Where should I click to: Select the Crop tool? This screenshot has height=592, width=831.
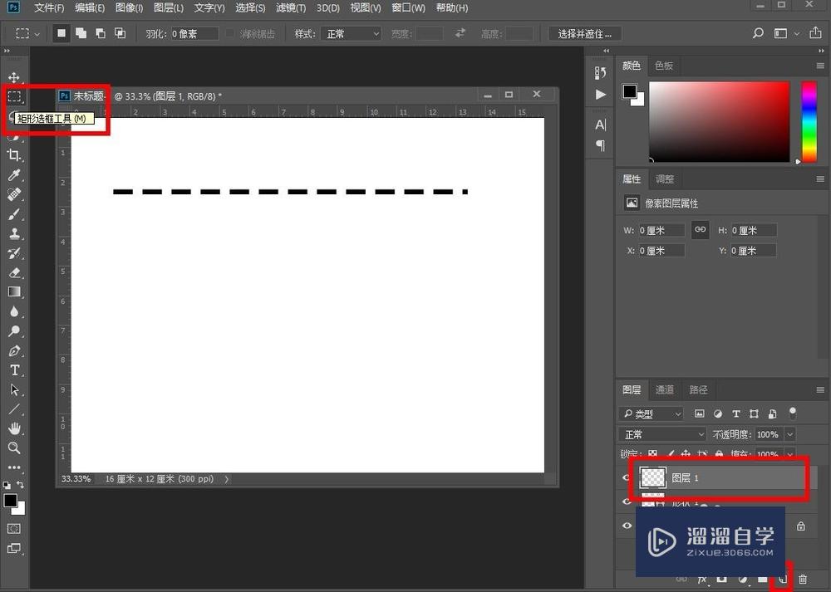tap(14, 155)
